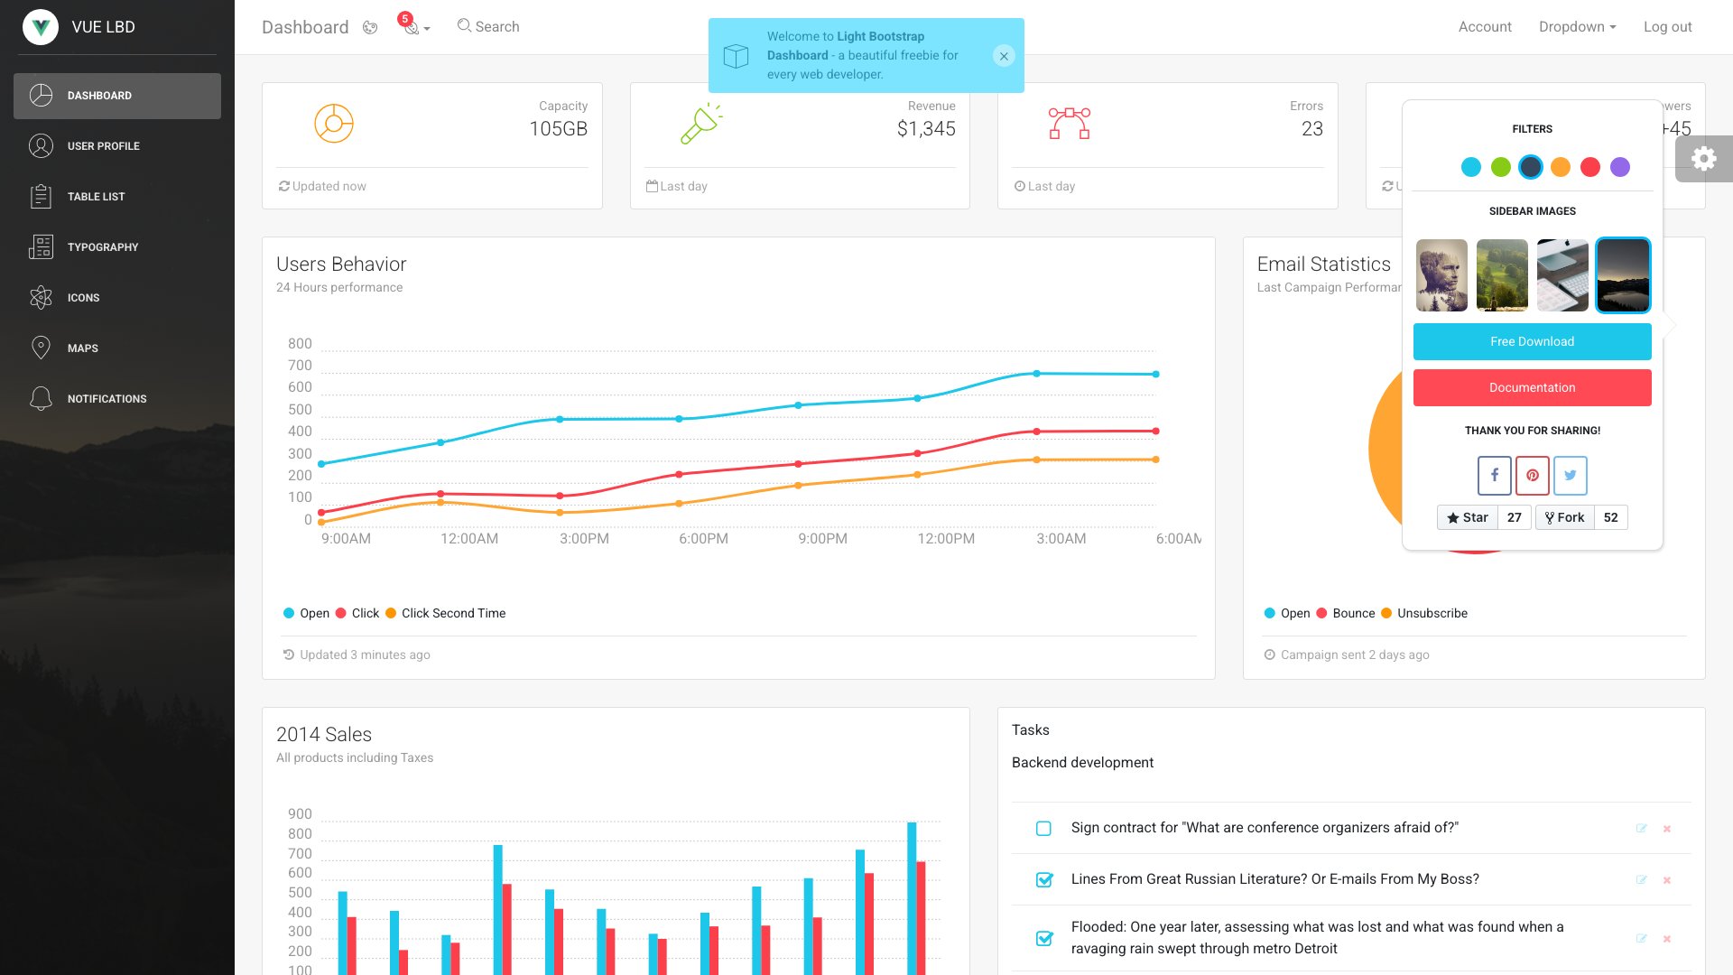Check the Sign contract task checkbox
Screen dimensions: 1733x975
[x=1044, y=827]
